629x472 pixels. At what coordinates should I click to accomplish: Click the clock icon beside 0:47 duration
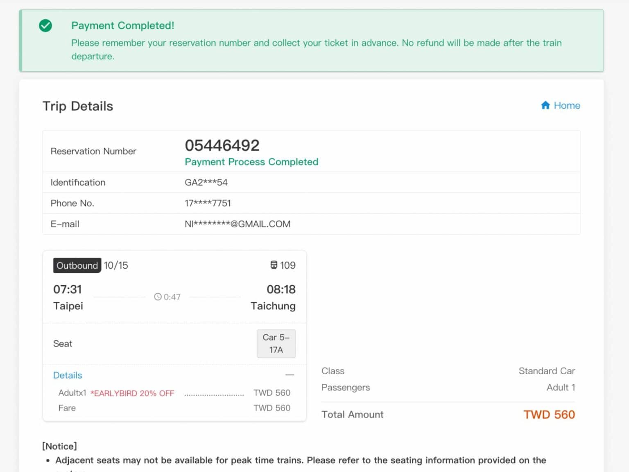[x=158, y=297]
